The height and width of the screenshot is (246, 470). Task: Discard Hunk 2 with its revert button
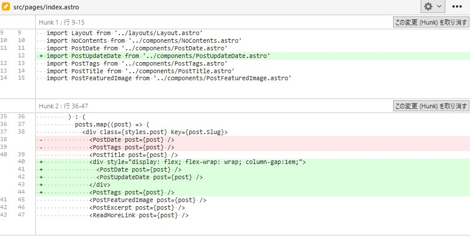point(431,106)
